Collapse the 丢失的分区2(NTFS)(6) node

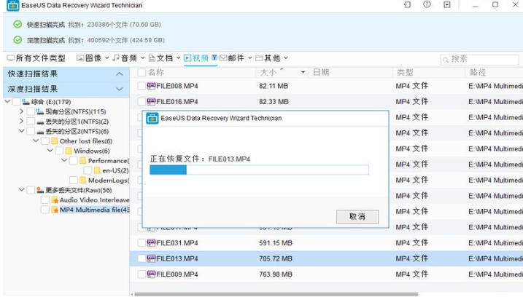[22, 131]
